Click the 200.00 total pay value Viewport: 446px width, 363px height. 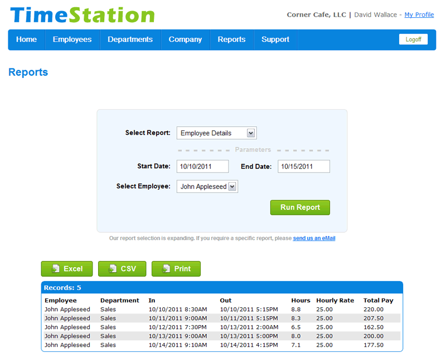click(x=374, y=336)
